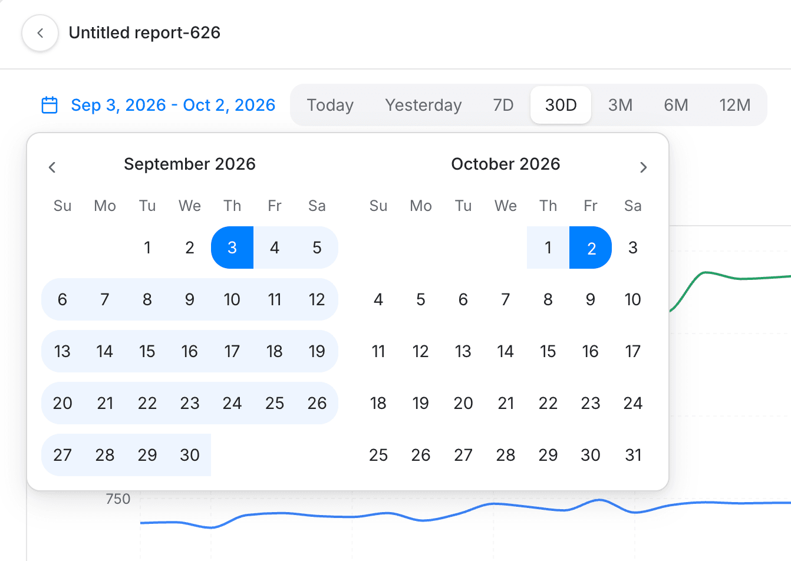Click the calendar icon beside date range
The height and width of the screenshot is (561, 791).
(50, 105)
